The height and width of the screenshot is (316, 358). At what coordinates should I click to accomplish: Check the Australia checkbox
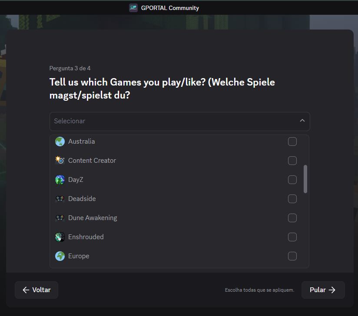pyautogui.click(x=292, y=142)
